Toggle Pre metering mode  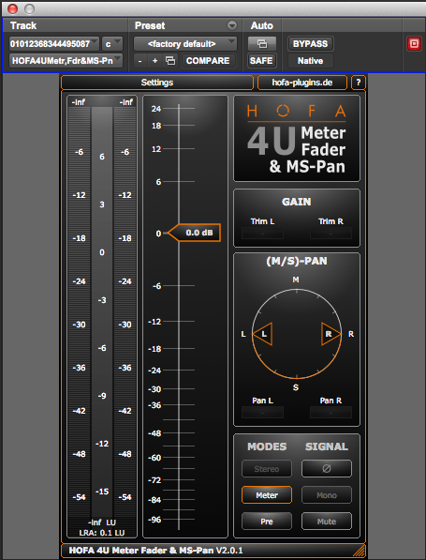tap(267, 522)
